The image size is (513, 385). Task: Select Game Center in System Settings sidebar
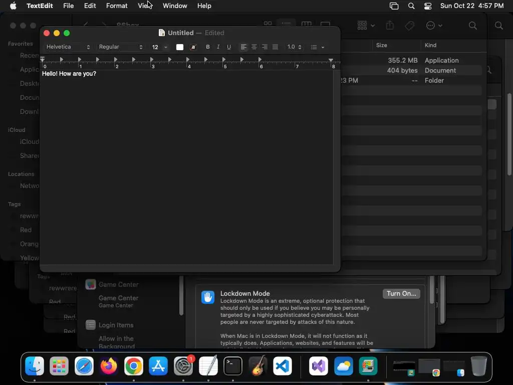(x=112, y=285)
